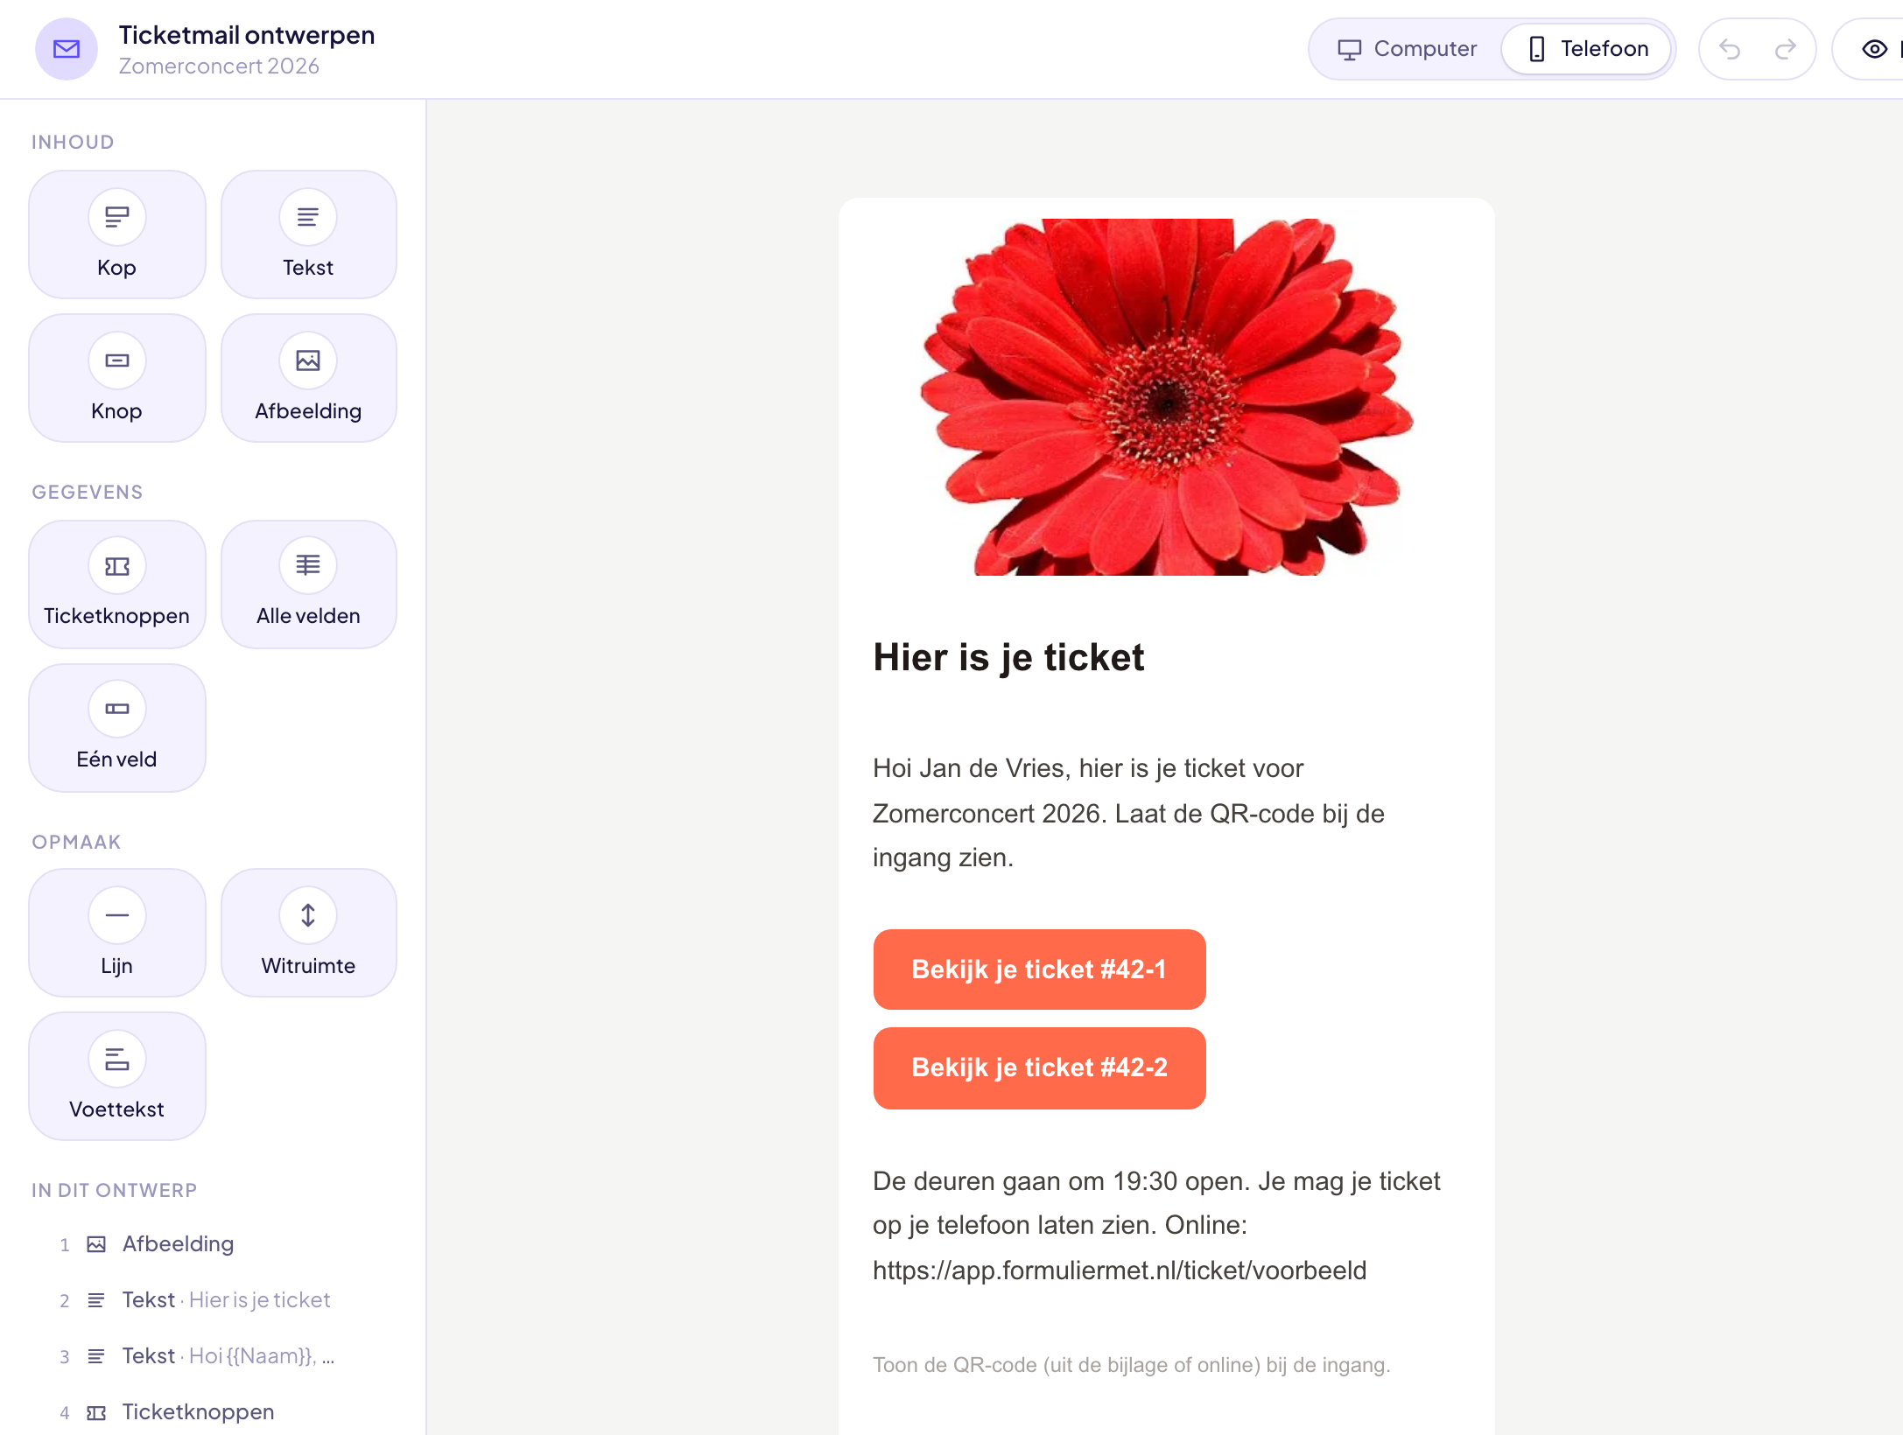Click the undo arrow icon
Image resolution: width=1903 pixels, height=1435 pixels.
[1730, 49]
